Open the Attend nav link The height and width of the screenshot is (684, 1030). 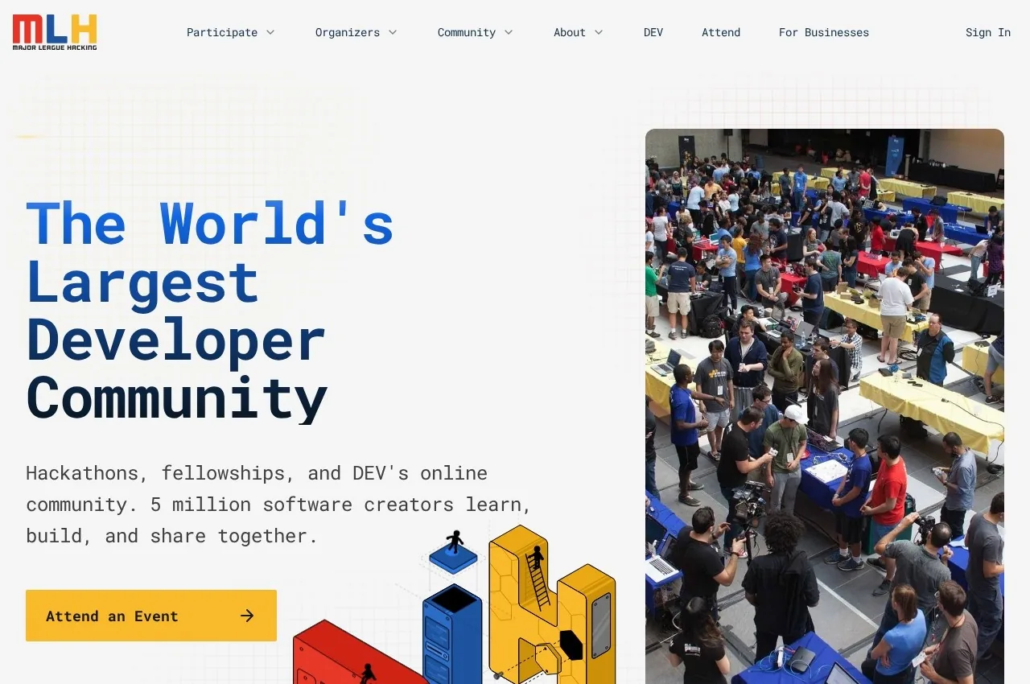click(721, 32)
